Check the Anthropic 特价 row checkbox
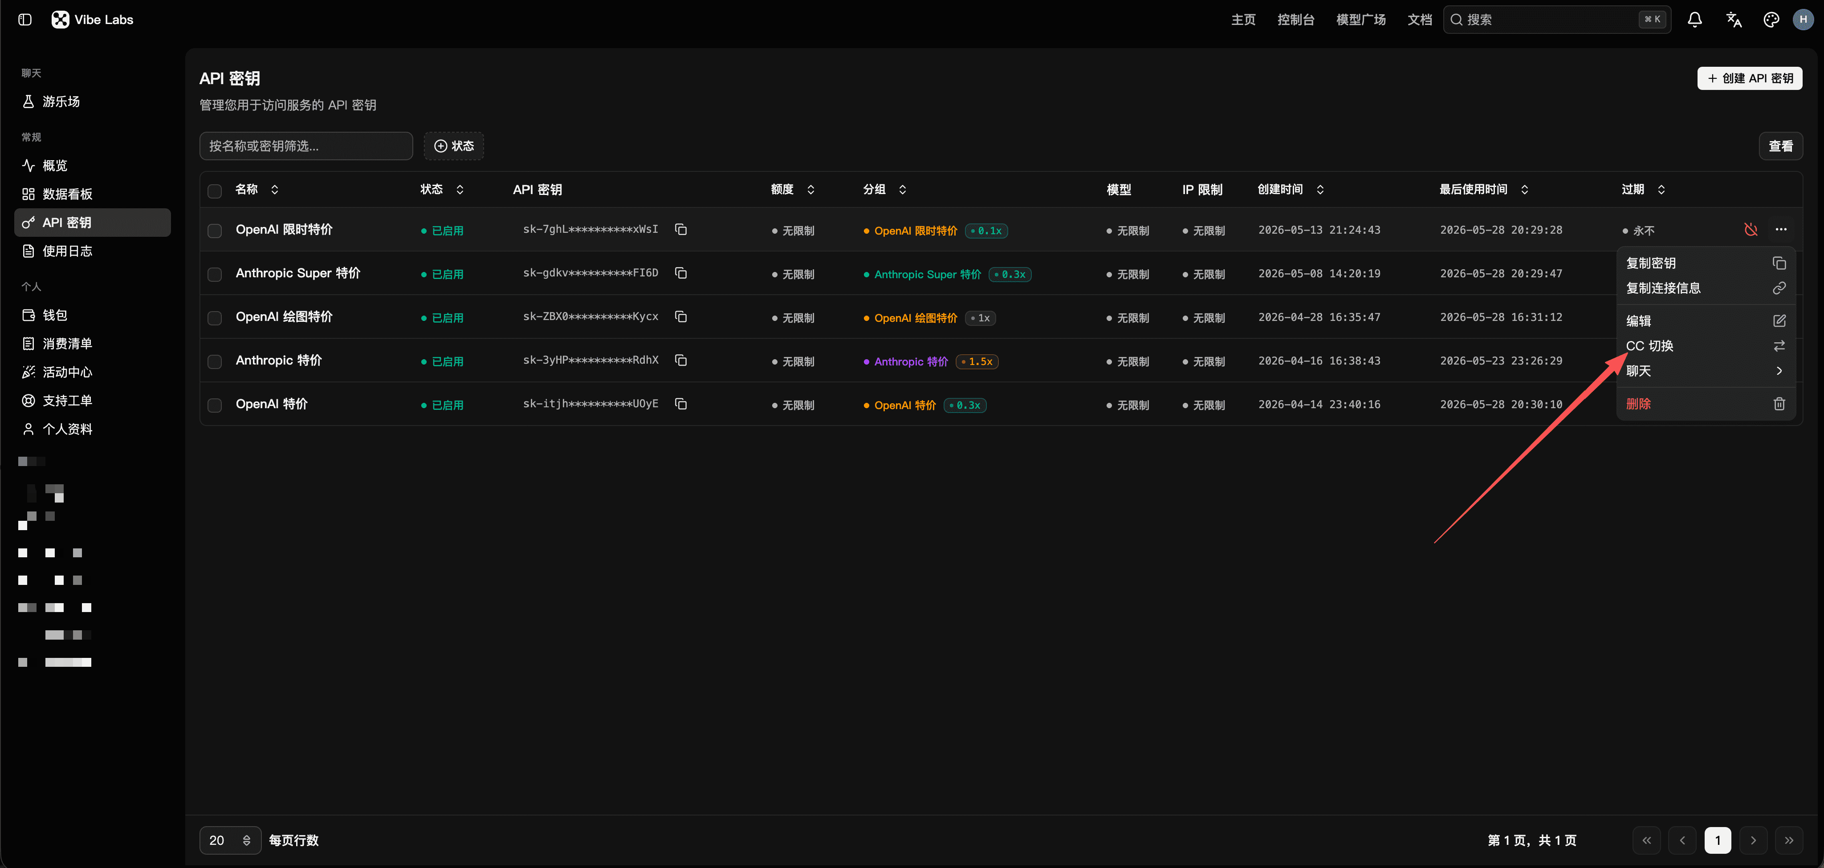 pyautogui.click(x=215, y=362)
